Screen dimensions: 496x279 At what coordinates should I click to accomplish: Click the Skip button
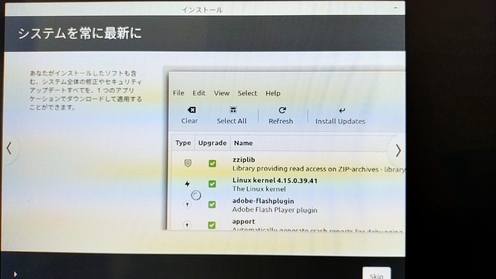click(x=376, y=274)
